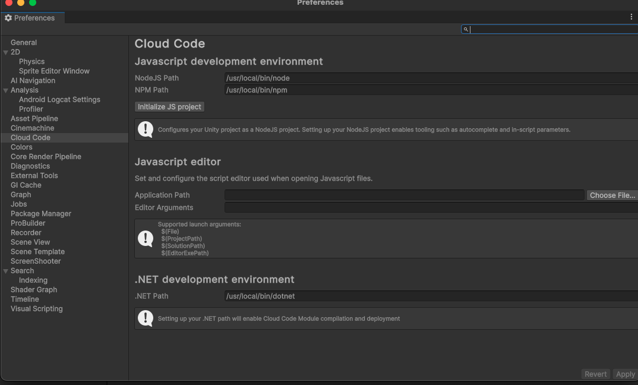Click the info icon in the .NET section
This screenshot has height=385, width=638.
(146, 318)
